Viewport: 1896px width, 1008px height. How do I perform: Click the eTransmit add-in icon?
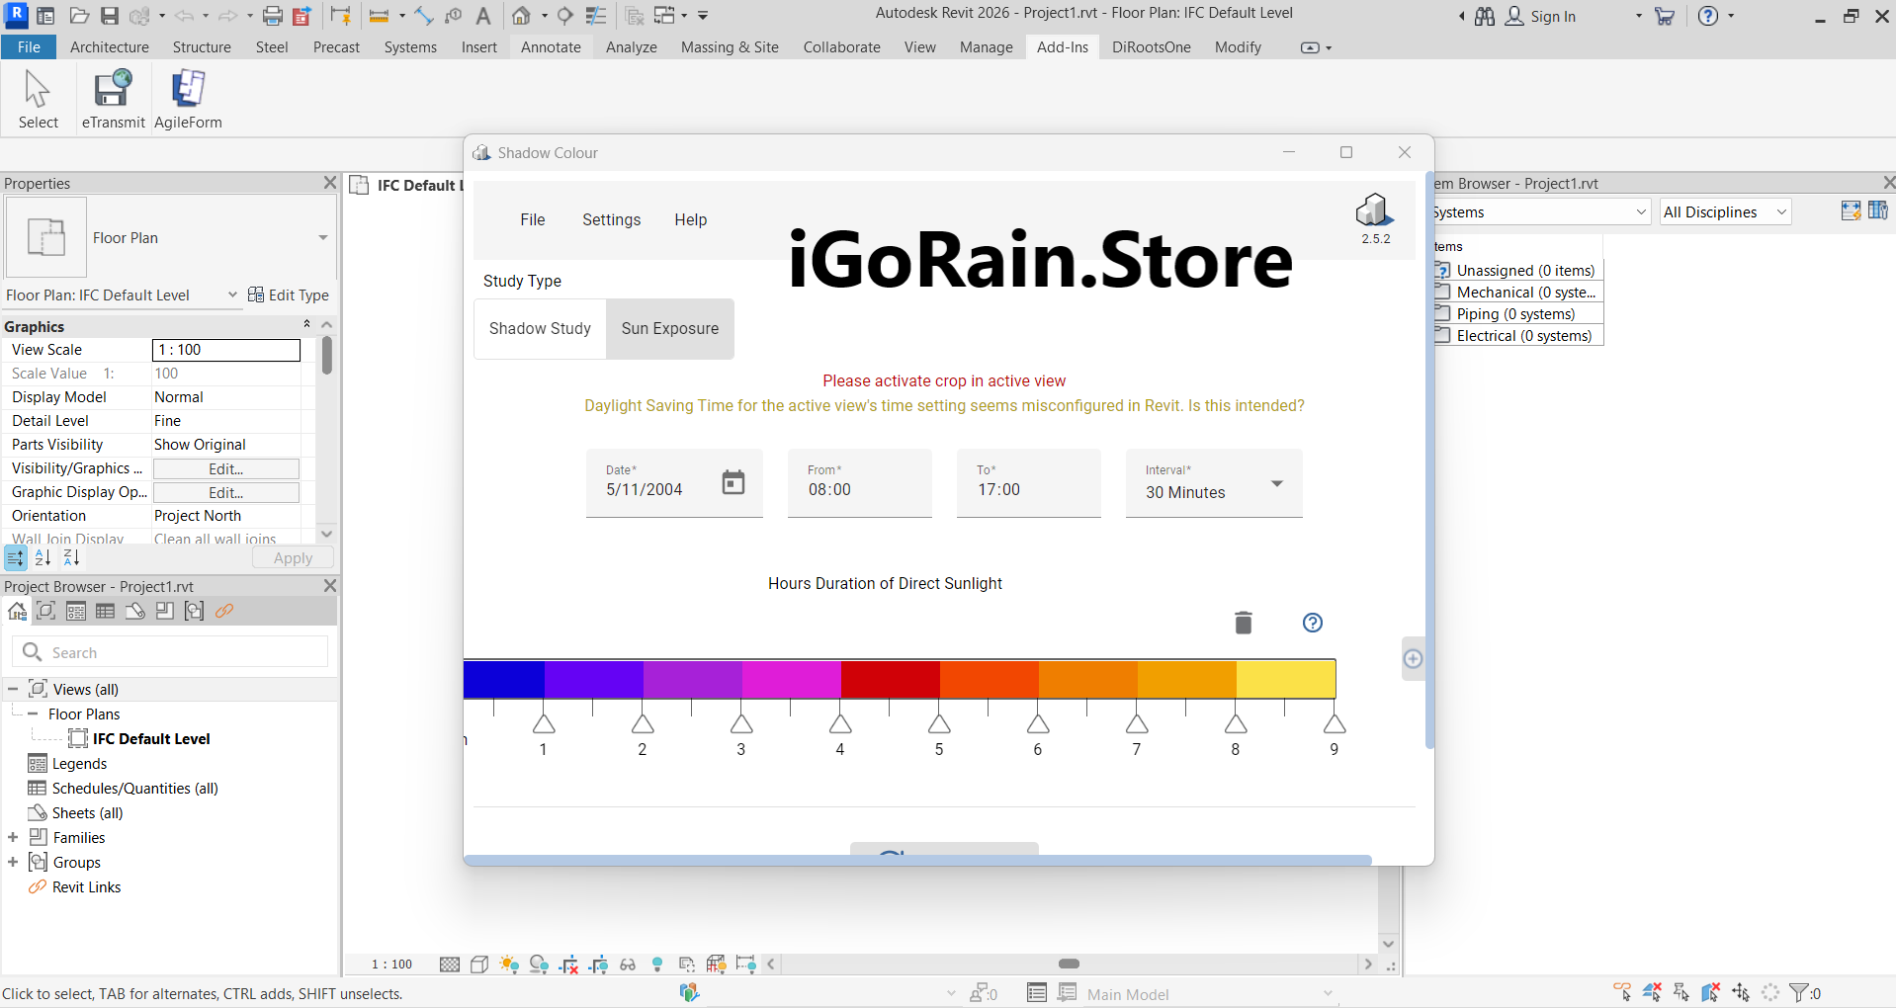point(113,90)
